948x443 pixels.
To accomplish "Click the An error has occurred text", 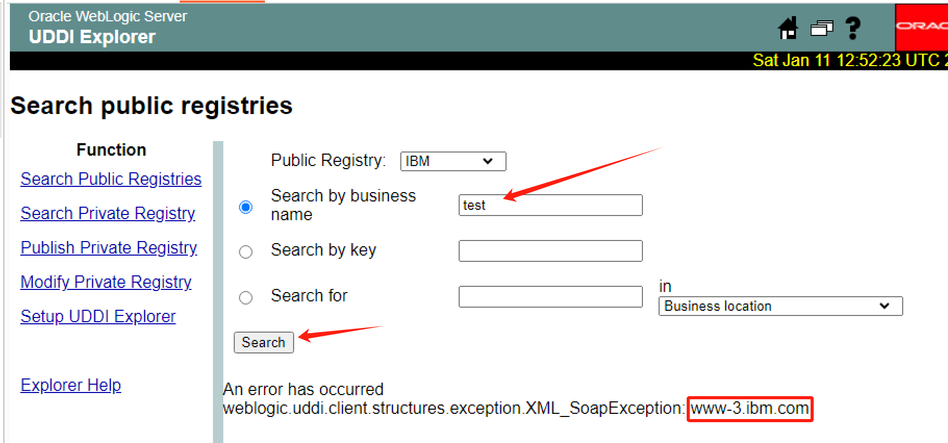I will pyautogui.click(x=303, y=389).
